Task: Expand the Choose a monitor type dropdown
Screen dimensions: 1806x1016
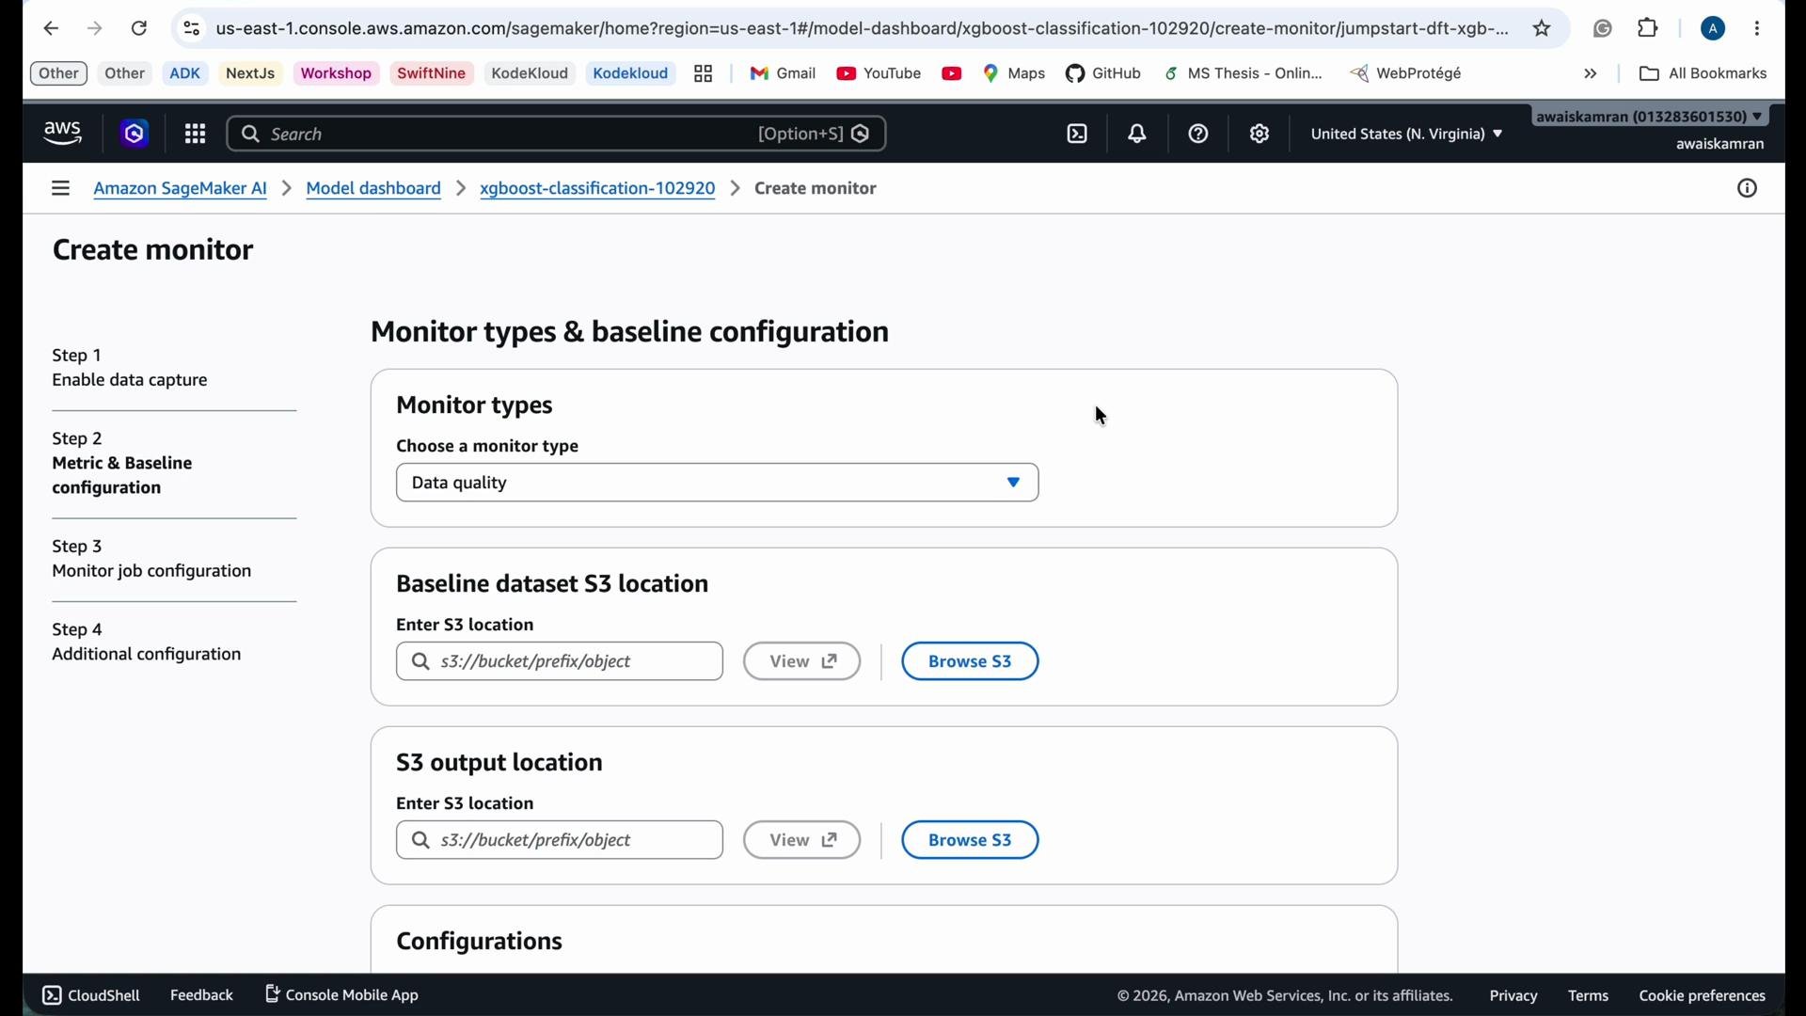Action: [718, 483]
